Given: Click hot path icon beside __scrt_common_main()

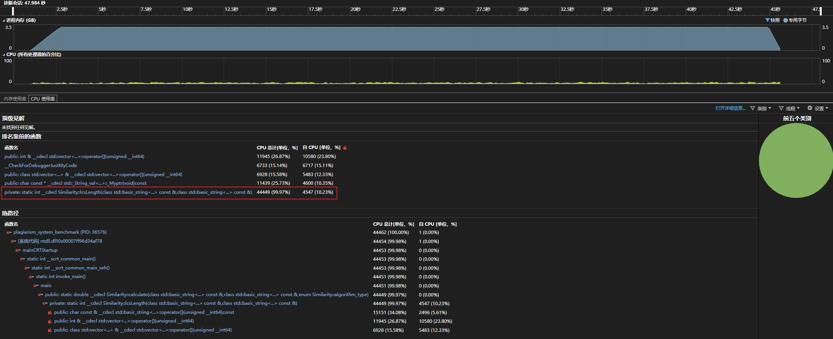Looking at the screenshot, I should (22, 259).
